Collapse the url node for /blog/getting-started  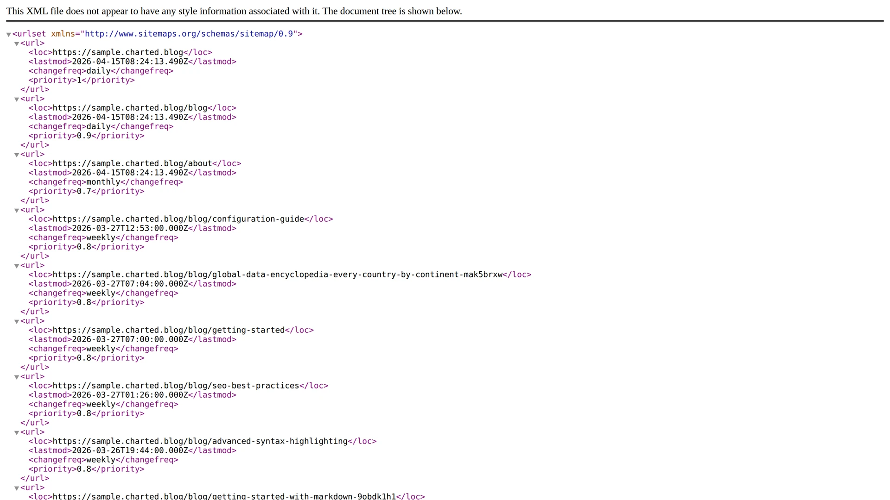coord(17,321)
